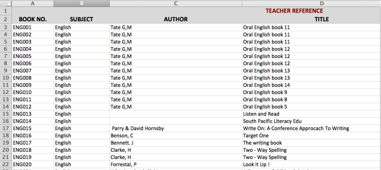Click the AUTHOR heading cell

[176, 19]
